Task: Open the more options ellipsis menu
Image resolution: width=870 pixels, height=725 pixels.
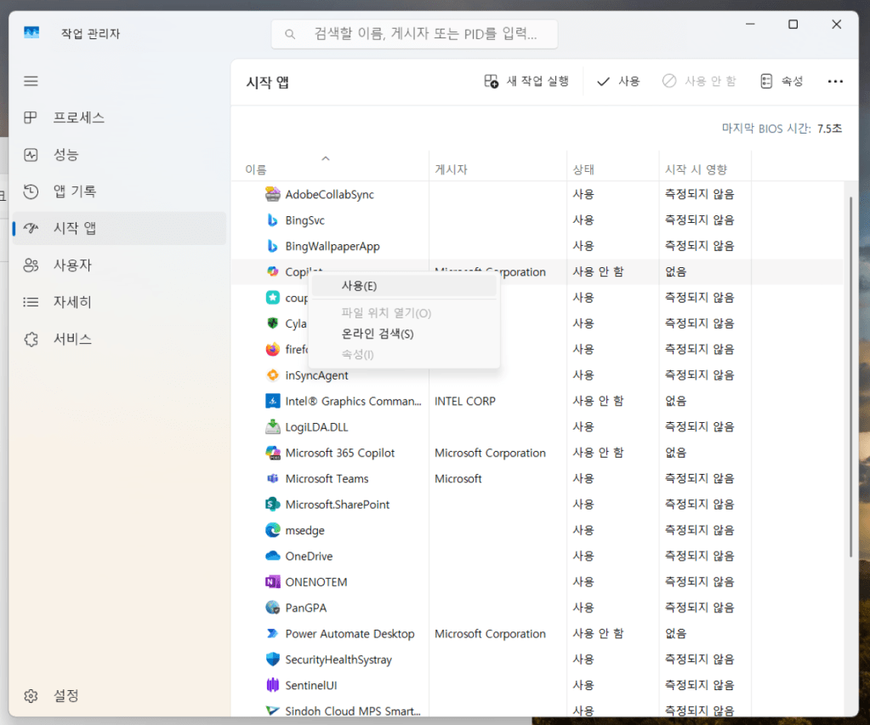Action: coord(835,82)
